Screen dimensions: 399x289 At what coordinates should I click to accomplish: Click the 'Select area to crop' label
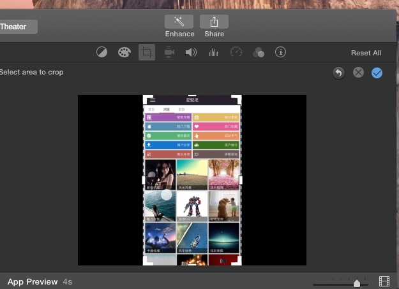(31, 73)
